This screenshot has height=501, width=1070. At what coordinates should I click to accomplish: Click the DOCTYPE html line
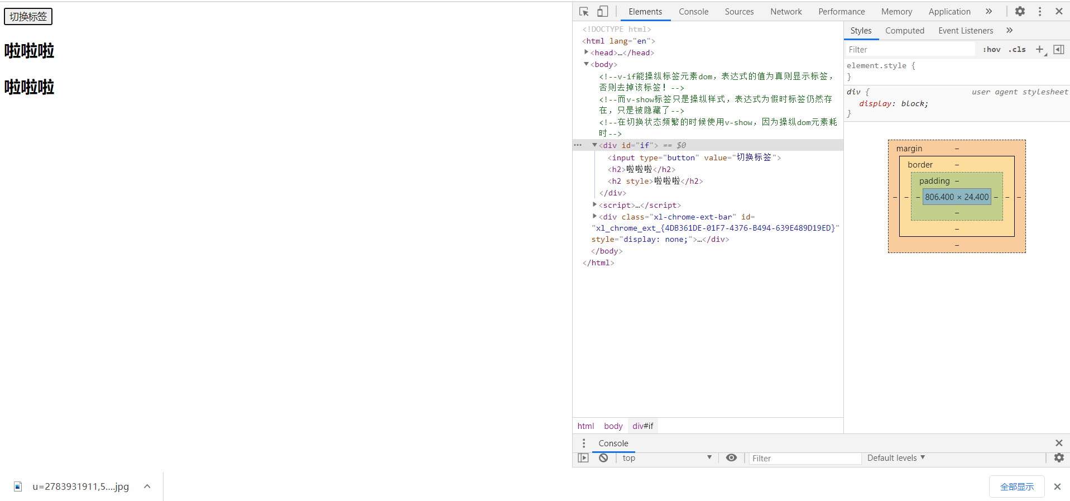617,29
